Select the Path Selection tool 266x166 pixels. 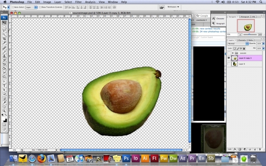pyautogui.click(x=4, y=90)
